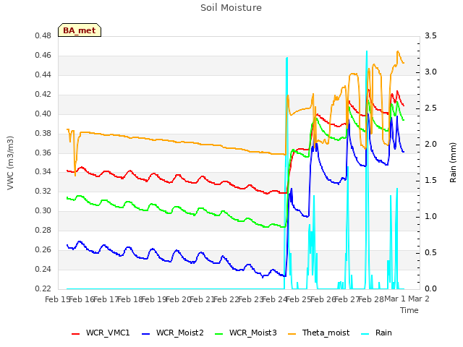Click the red WCR_VMC1 legend swatch

point(75,334)
